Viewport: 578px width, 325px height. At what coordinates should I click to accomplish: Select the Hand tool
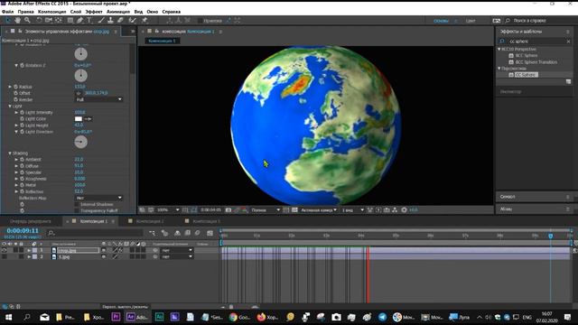tap(18, 20)
